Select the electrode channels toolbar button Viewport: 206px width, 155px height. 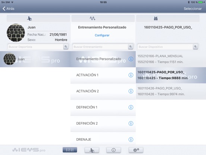coord(70,150)
